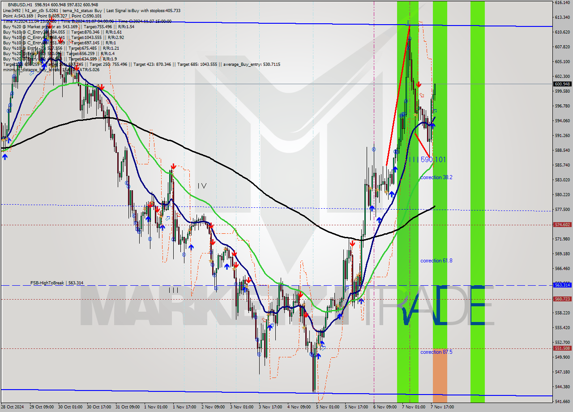The width and height of the screenshot is (573, 412).
Task: Click the 577.500 price axis value
Action: click(x=562, y=210)
